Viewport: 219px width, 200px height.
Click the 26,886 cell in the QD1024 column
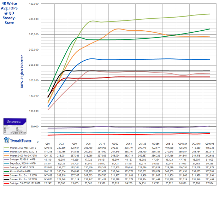[x=183, y=183]
